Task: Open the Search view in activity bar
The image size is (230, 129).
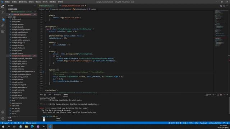Action: pyautogui.click(x=3, y=13)
